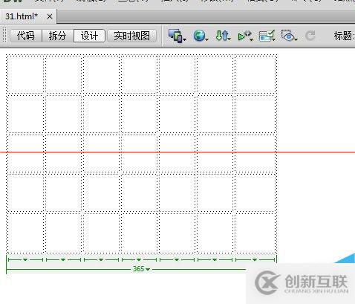
Task: Click the File management arrows icon
Action: (223, 36)
